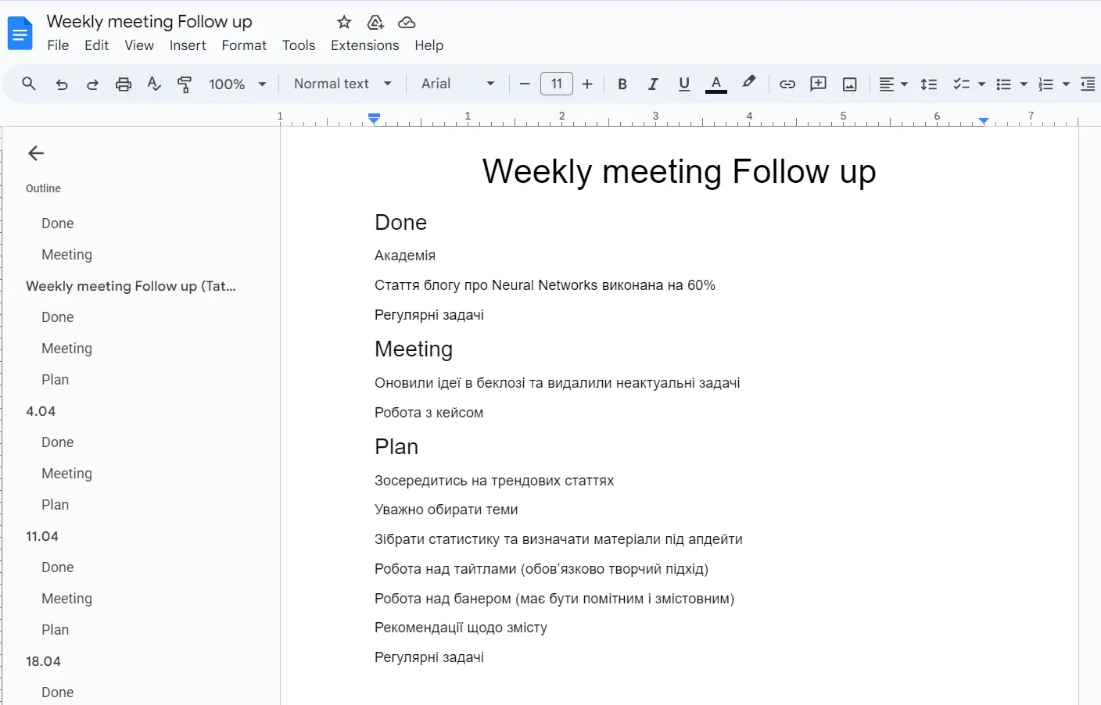Open the Format menu
The image size is (1101, 705).
[244, 45]
